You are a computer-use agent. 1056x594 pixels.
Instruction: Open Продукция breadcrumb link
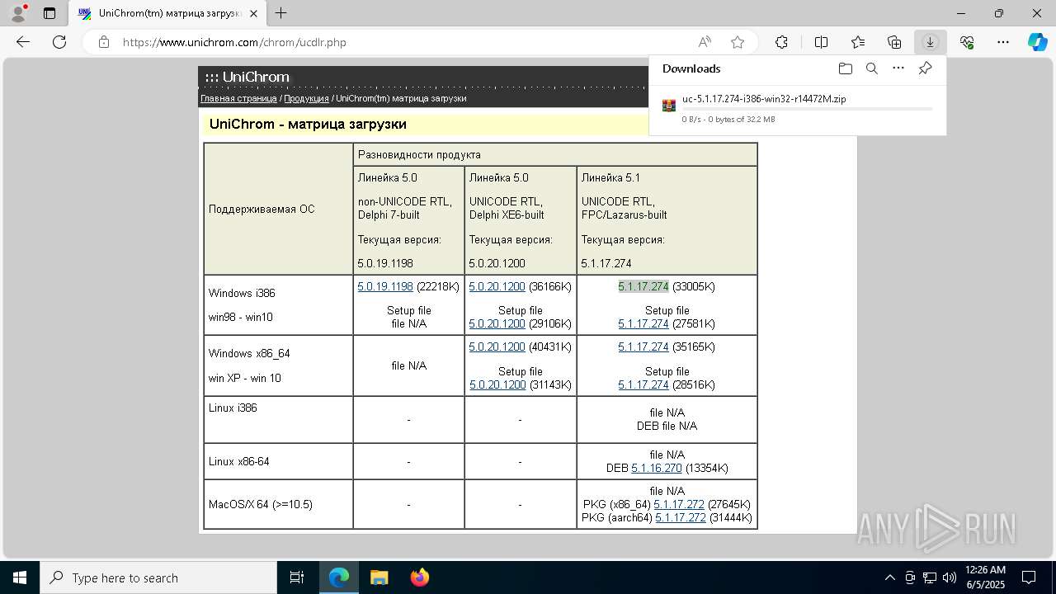pos(306,98)
